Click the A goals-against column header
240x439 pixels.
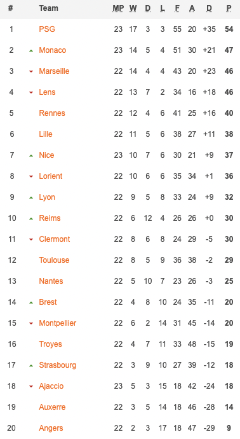(192, 8)
